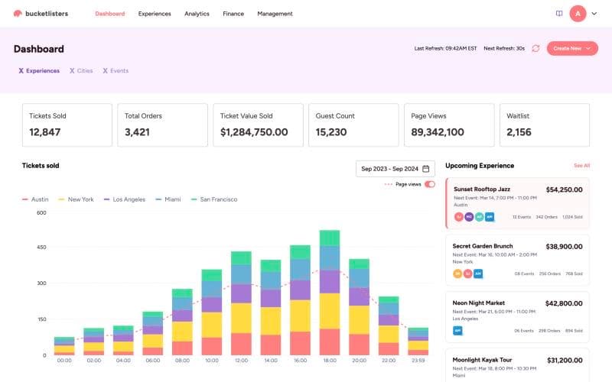The width and height of the screenshot is (612, 382).
Task: Click blue square badge on Neon Night Market
Action: (x=457, y=331)
